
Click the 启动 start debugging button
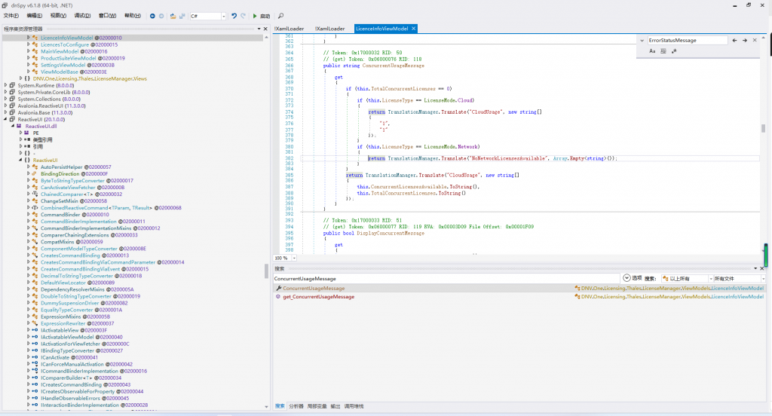pyautogui.click(x=261, y=15)
